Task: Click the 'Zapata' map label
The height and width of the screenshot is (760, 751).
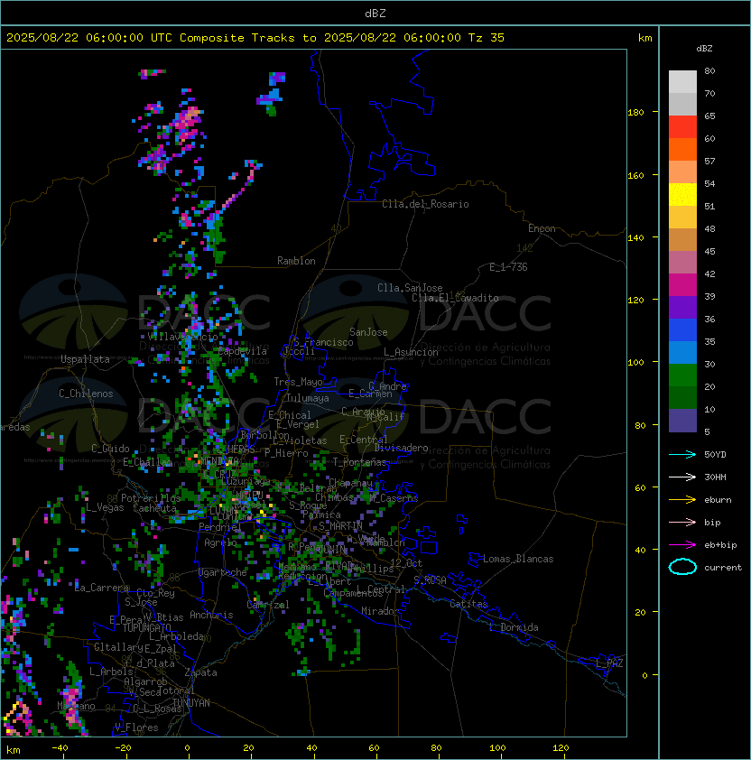Action: (x=200, y=672)
